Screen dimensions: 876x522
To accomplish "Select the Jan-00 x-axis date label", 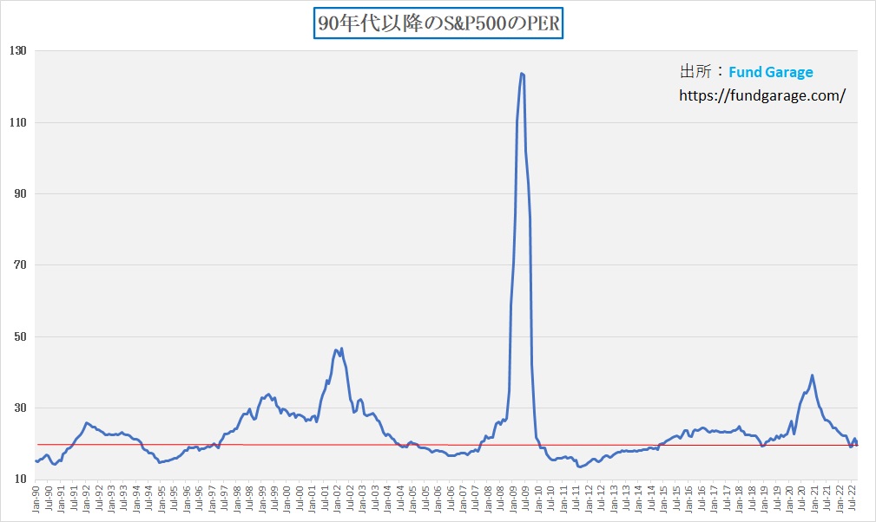I will (287, 500).
